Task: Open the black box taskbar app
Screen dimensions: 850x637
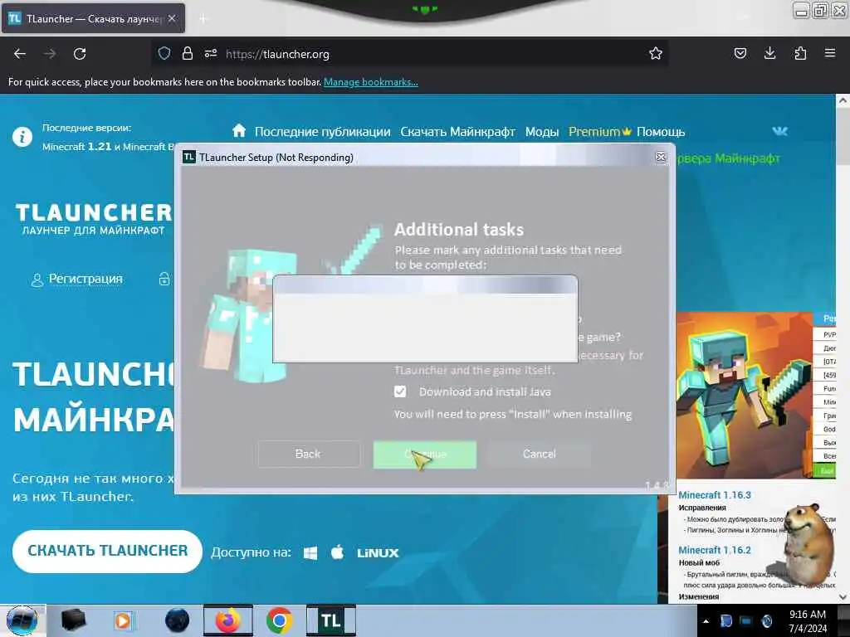Action: (73, 620)
